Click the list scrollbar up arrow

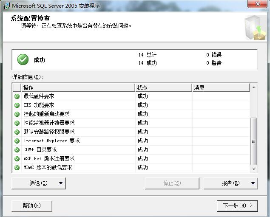coord(254,87)
